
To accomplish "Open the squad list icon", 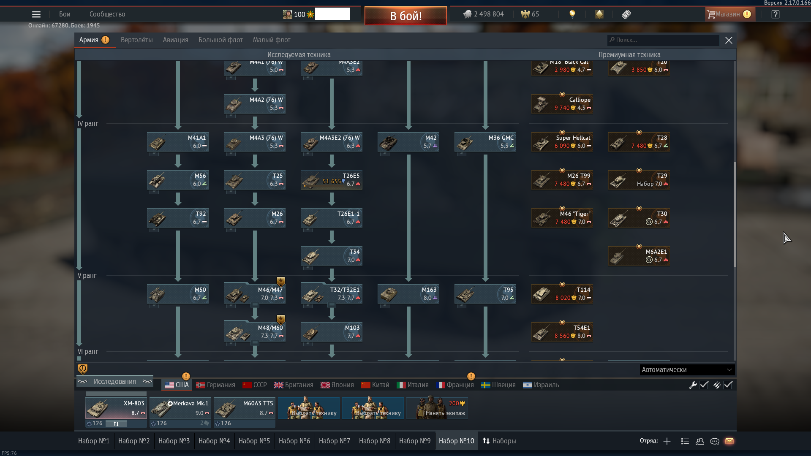I will [x=685, y=441].
